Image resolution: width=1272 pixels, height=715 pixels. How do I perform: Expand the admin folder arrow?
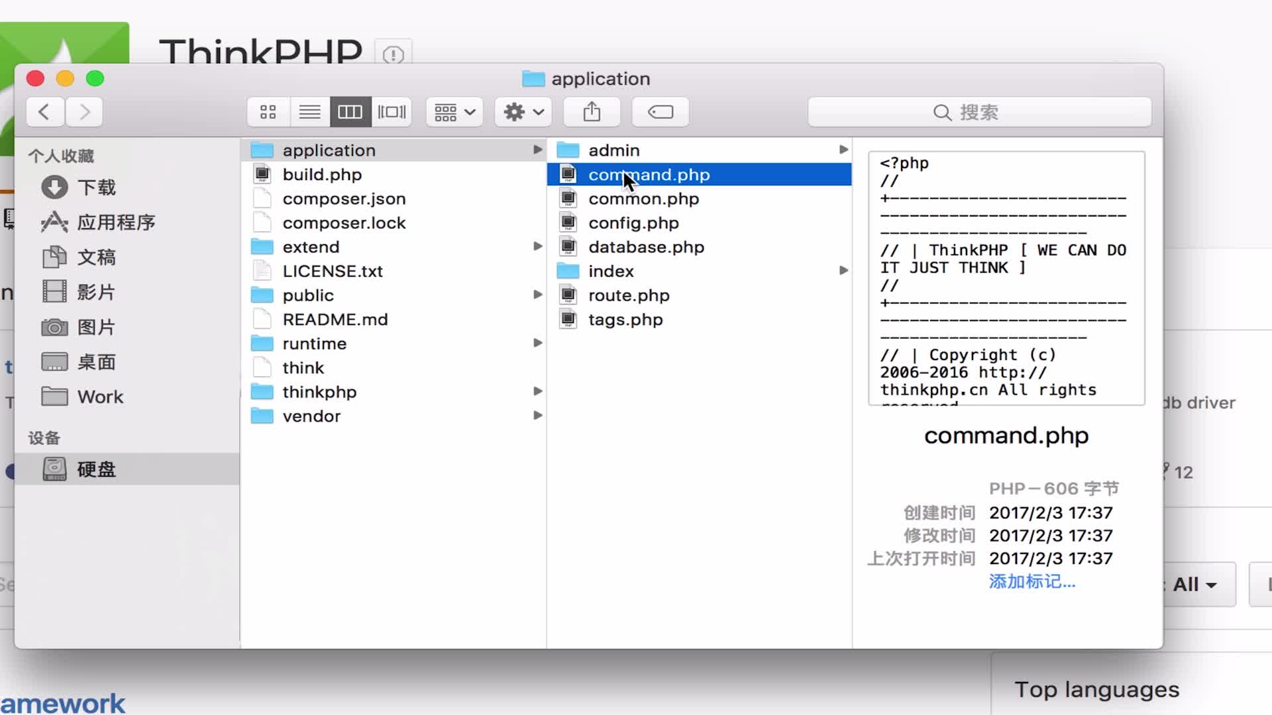tap(843, 150)
